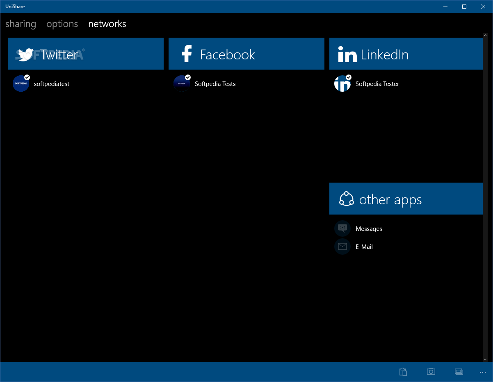Open the more options ellipsis menu
The image size is (493, 382).
coord(482,372)
